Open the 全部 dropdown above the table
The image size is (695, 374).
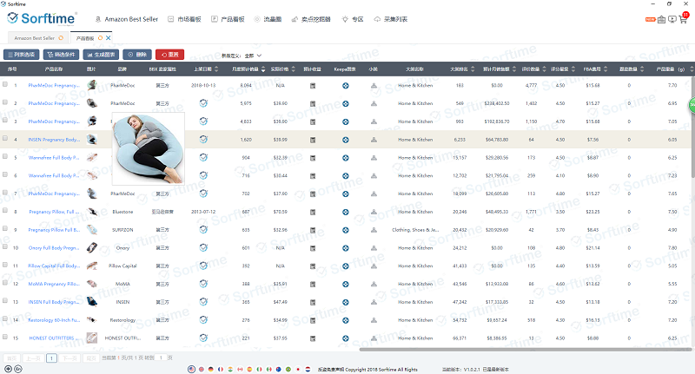253,56
